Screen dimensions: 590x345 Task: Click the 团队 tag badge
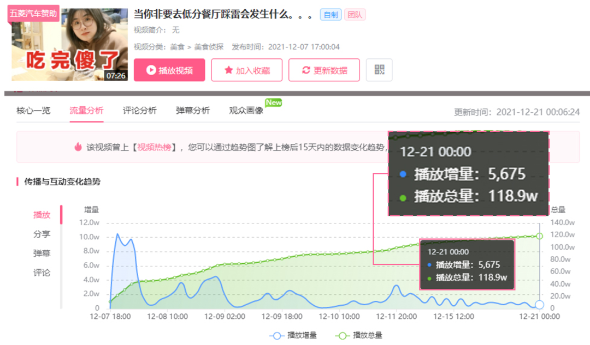pos(355,15)
